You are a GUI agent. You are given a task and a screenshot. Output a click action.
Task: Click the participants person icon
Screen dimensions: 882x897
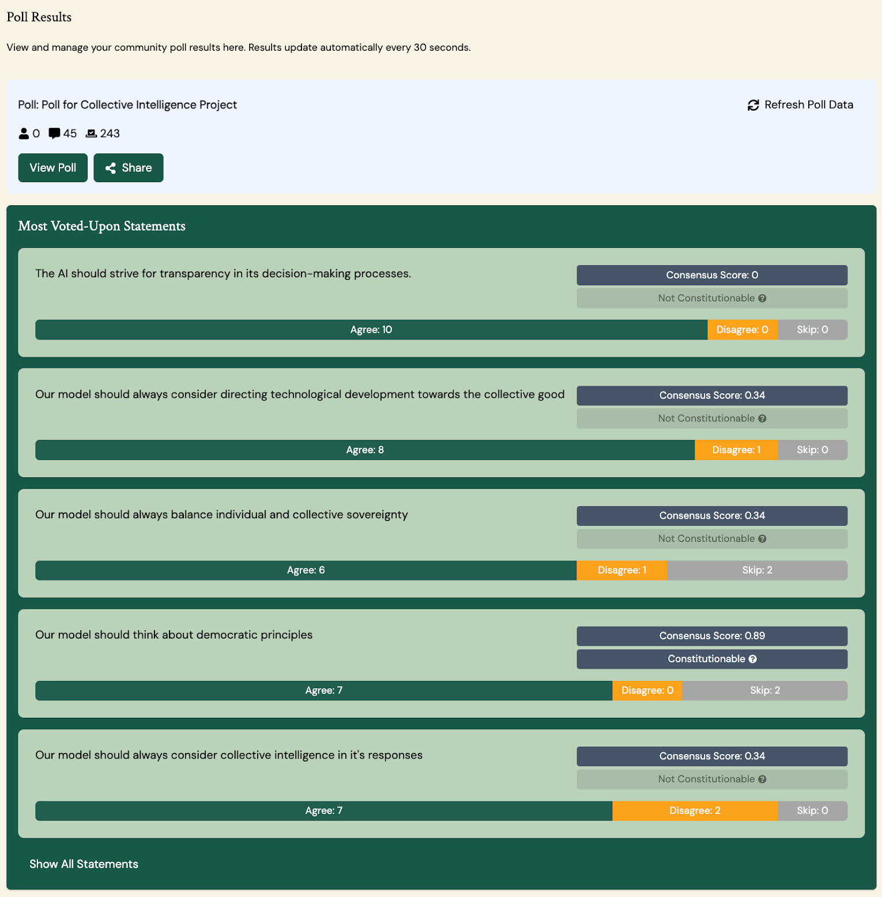[x=24, y=134]
